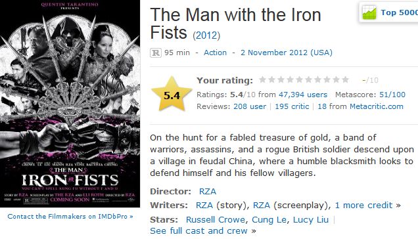418x239 pixels.
Task: Expand the 1 more credit writers link
Action: (363, 205)
